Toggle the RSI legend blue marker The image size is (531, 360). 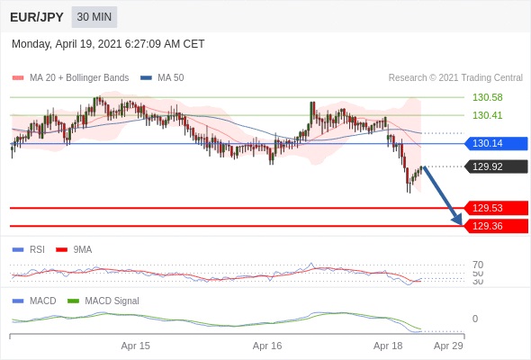click(x=18, y=250)
